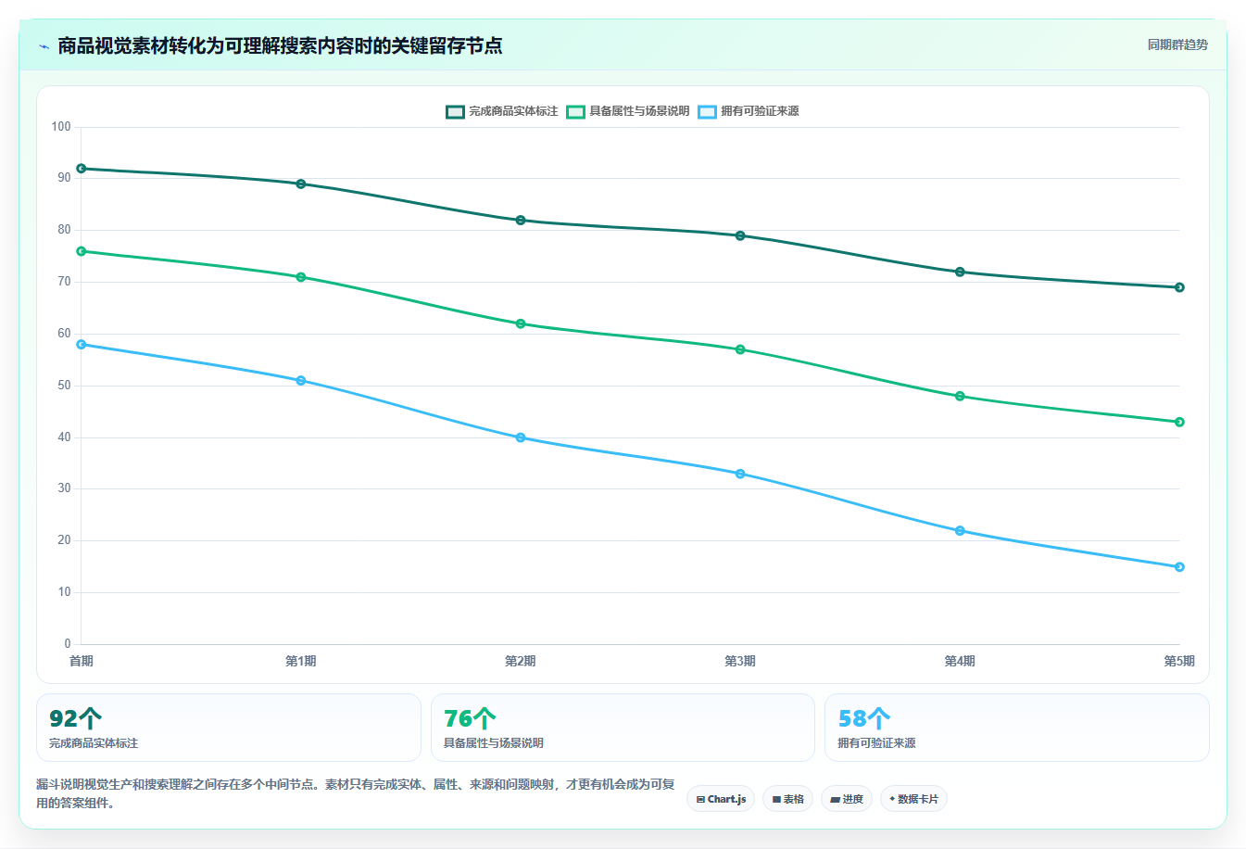Click light green data point at 第4期

point(960,396)
